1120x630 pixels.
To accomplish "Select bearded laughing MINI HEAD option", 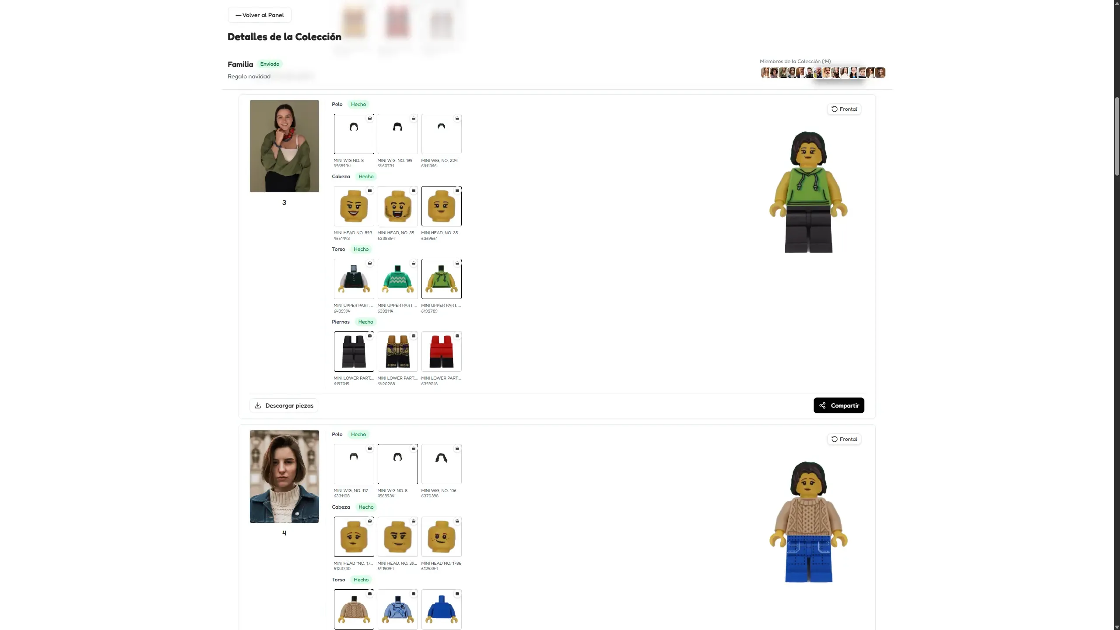I will [x=397, y=207].
